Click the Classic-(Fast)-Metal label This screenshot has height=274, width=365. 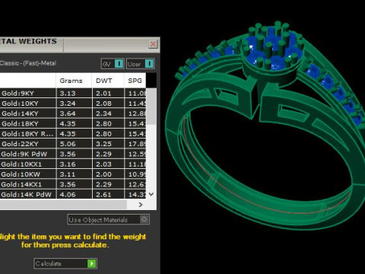coord(28,63)
